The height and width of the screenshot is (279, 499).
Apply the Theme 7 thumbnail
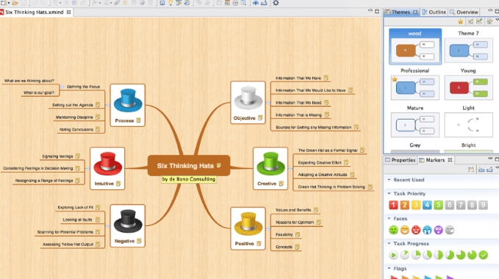click(x=468, y=50)
